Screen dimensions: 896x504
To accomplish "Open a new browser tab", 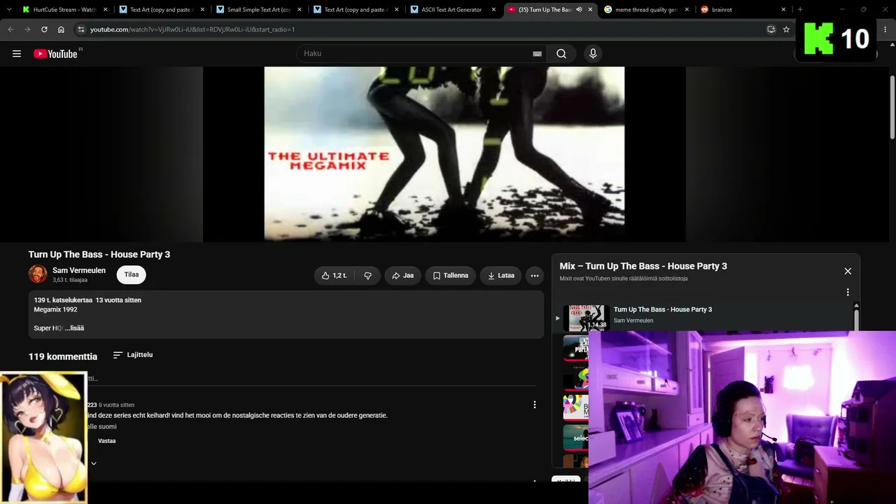I will coord(800,10).
